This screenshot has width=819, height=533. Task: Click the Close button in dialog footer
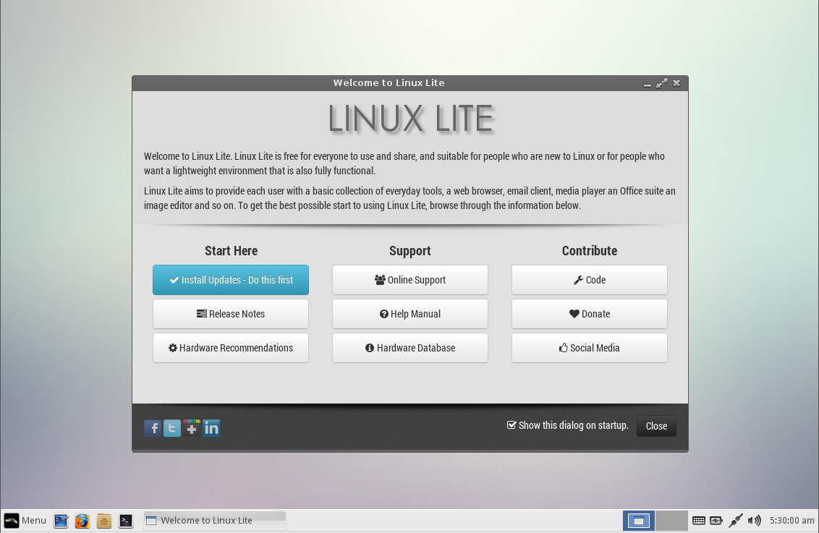(656, 426)
